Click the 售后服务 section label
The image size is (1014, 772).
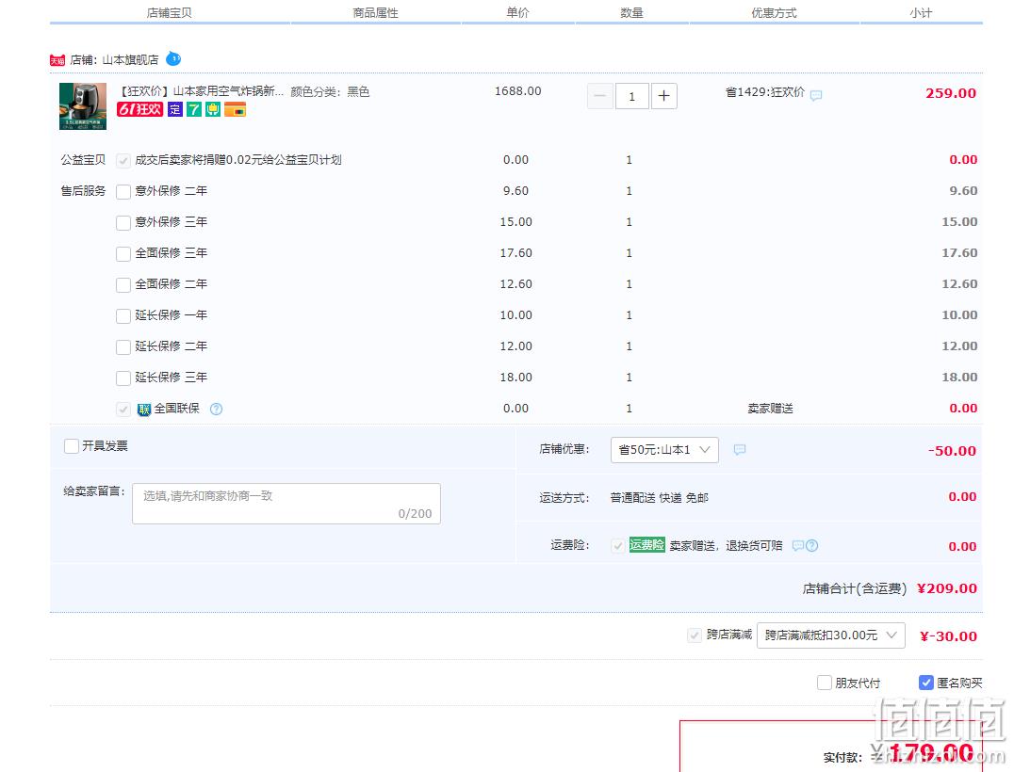[x=83, y=191]
